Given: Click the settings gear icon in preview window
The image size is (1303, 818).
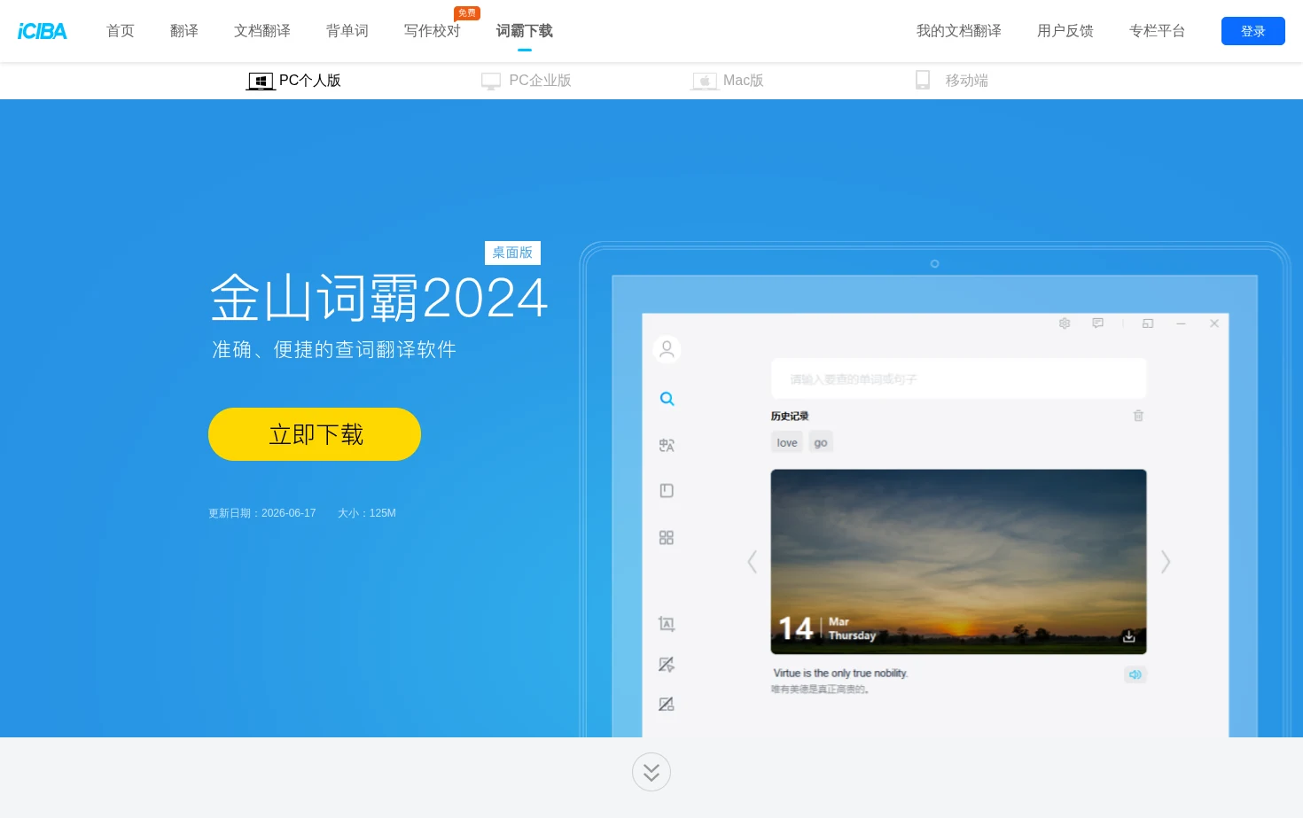Looking at the screenshot, I should click(1065, 323).
